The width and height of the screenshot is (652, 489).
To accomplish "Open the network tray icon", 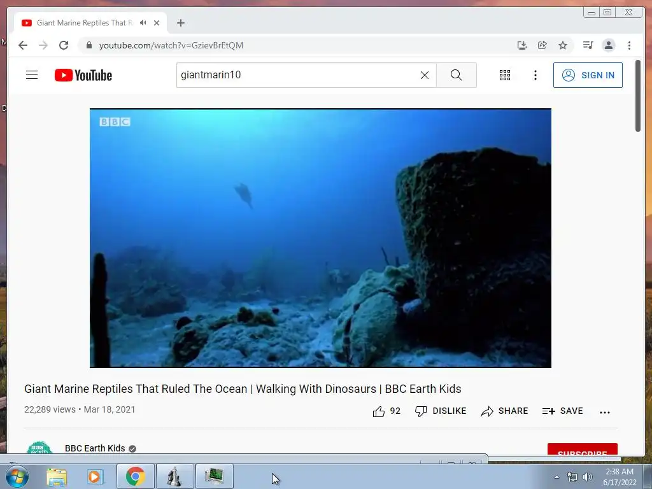I will click(572, 477).
